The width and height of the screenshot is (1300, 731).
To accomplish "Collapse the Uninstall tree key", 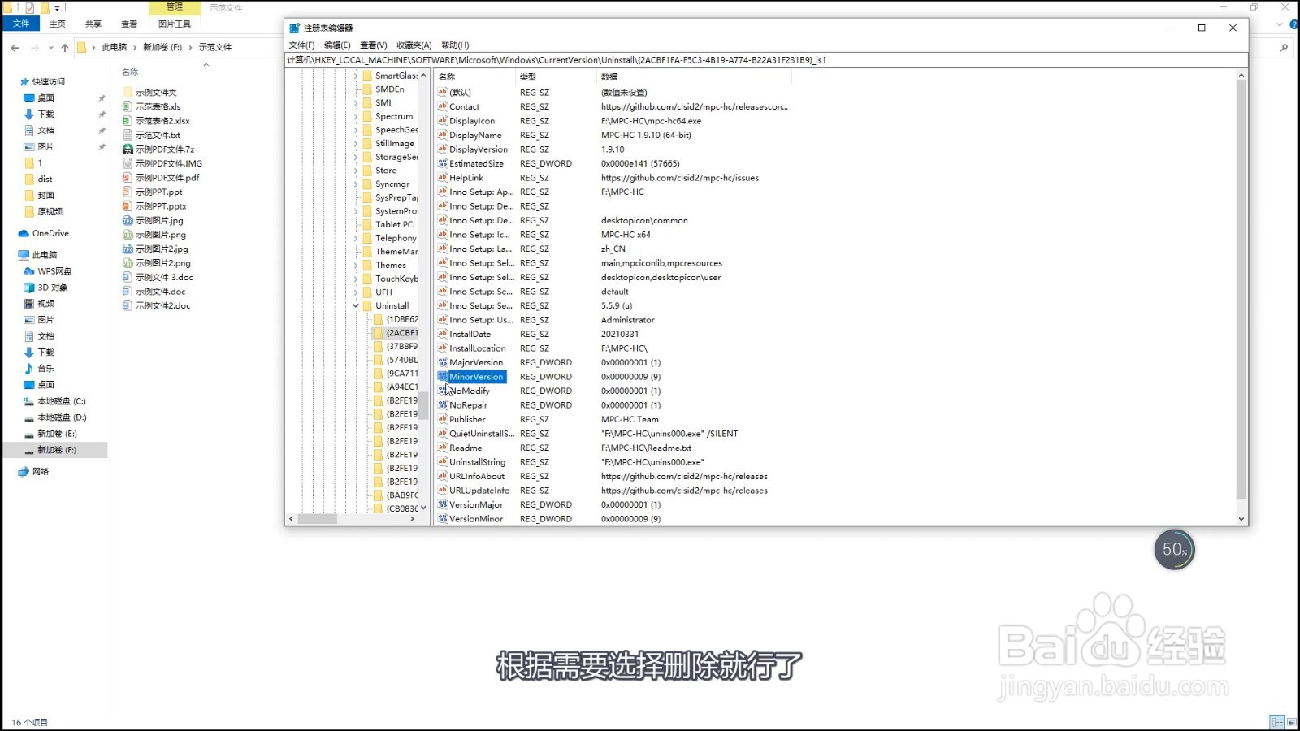I will point(356,306).
